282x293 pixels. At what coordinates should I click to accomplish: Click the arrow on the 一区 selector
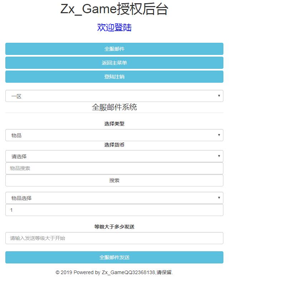(x=219, y=96)
